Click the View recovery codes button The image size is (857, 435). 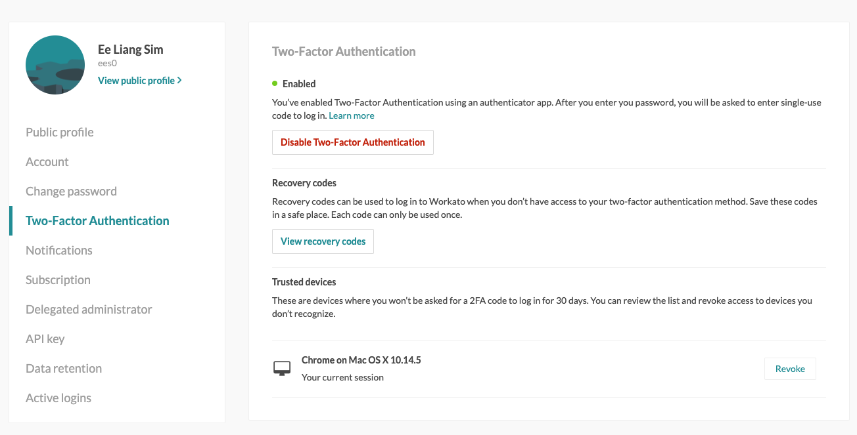click(323, 241)
